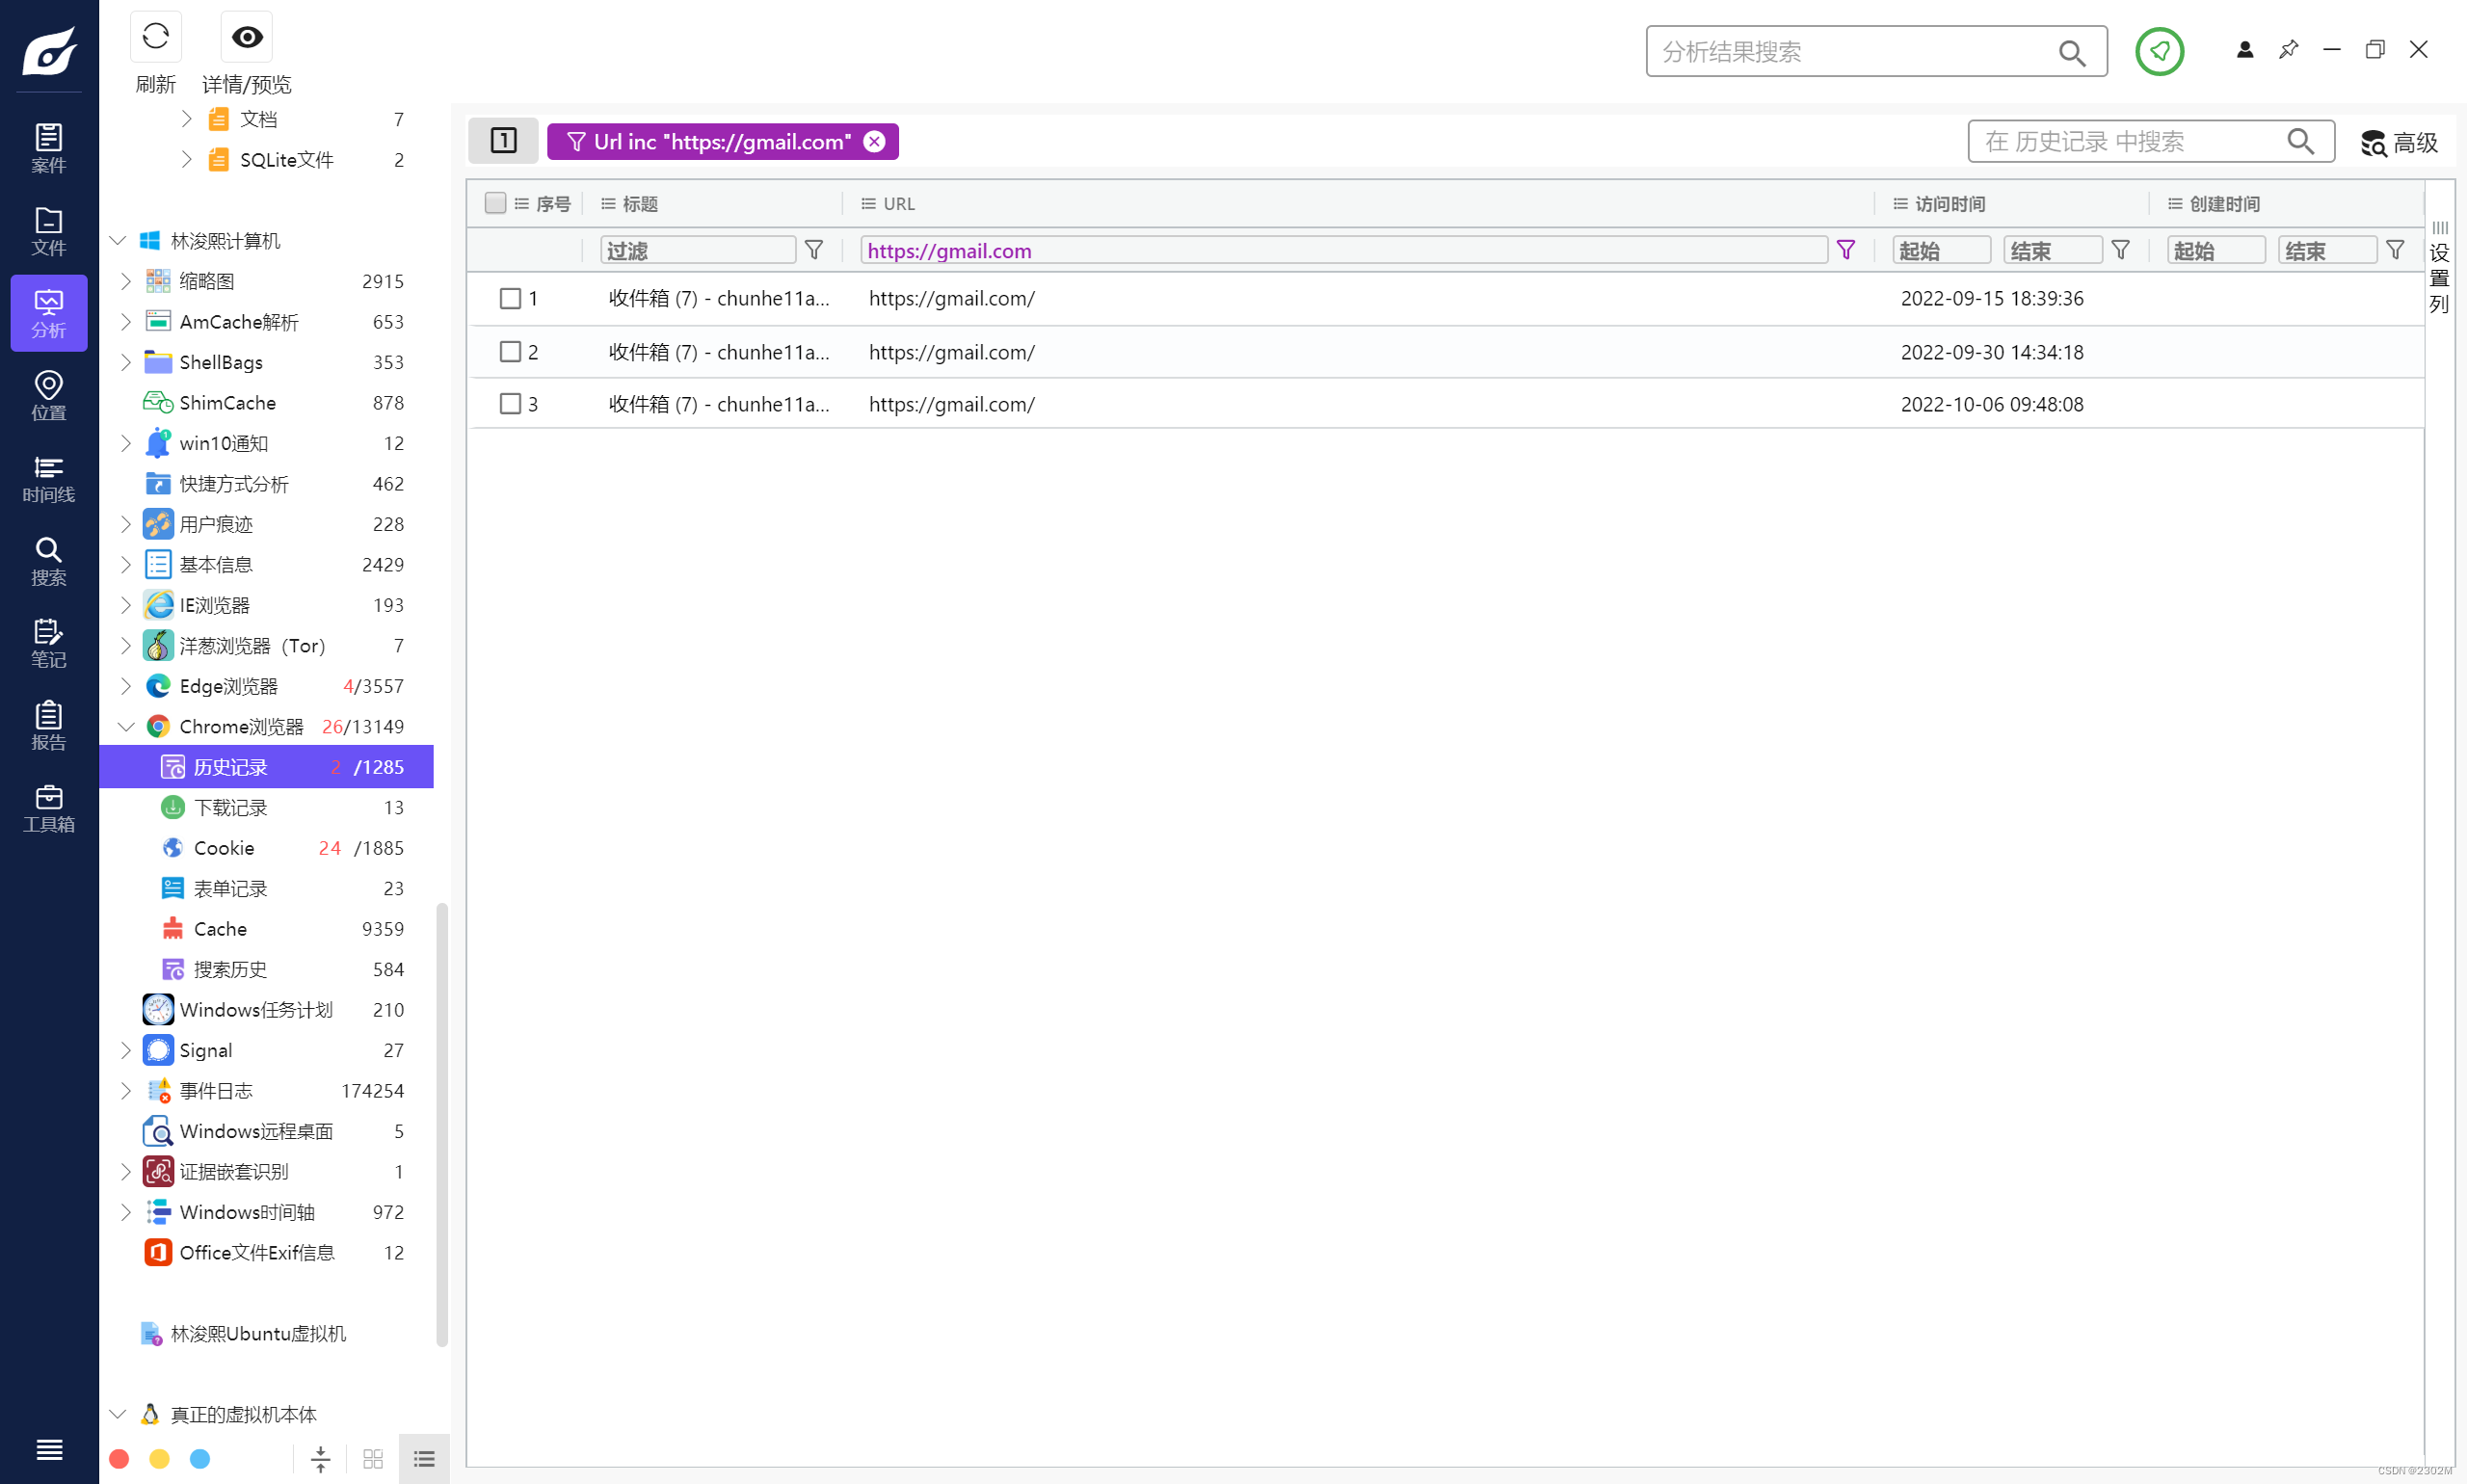The image size is (2467, 1484).
Task: Select the Cookie item under Chrome
Action: tap(224, 848)
